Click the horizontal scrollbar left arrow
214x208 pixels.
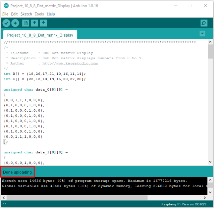(x=4, y=198)
